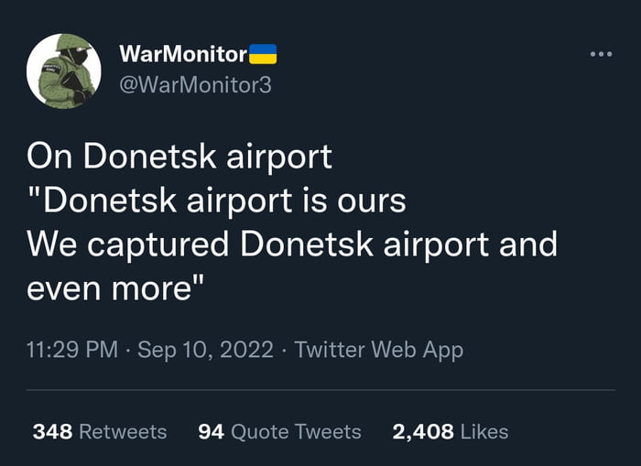
Task: Click the 348 retweet count number
Action: pyautogui.click(x=52, y=431)
